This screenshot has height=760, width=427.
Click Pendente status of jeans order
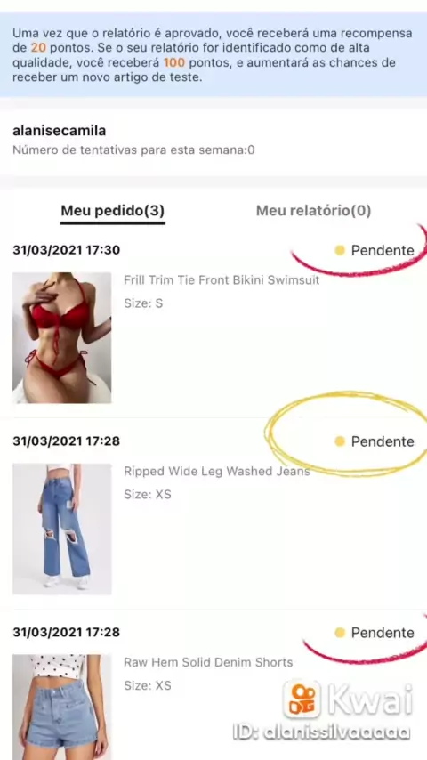(x=383, y=441)
